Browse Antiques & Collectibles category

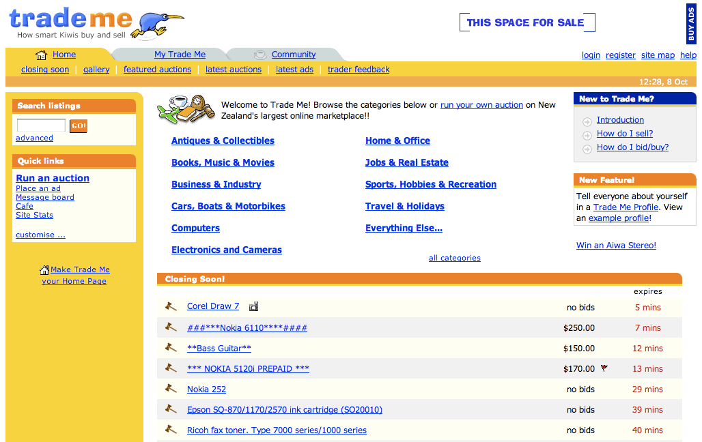[x=223, y=141]
